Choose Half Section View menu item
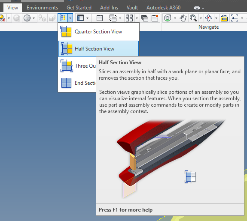247x221 pixels. click(99, 49)
